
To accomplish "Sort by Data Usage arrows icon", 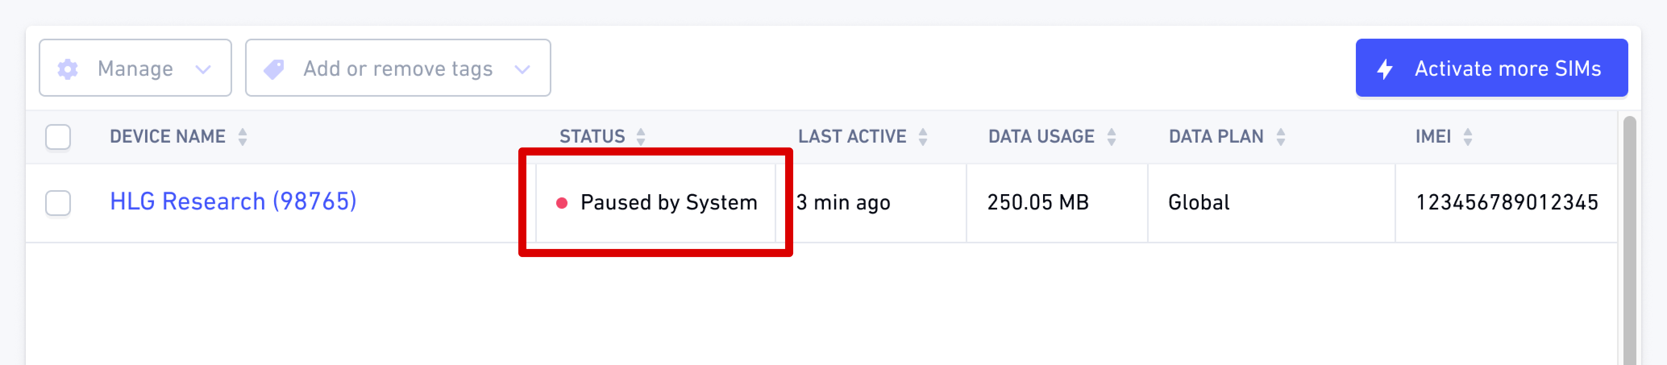I will [x=1111, y=137].
